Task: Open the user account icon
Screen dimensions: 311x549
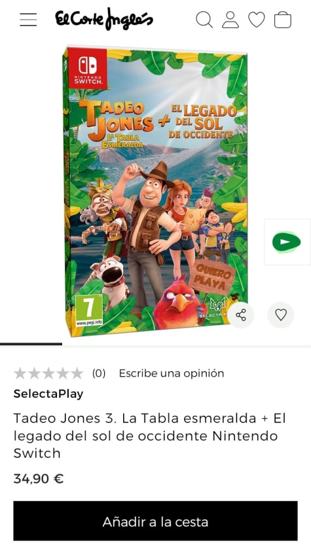Action: pos(230,20)
